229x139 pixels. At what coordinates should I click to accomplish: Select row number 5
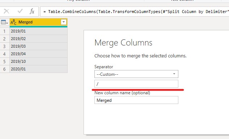(x=5, y=61)
